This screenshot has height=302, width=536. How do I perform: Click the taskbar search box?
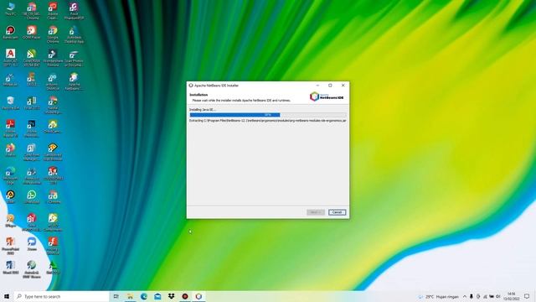(x=61, y=296)
